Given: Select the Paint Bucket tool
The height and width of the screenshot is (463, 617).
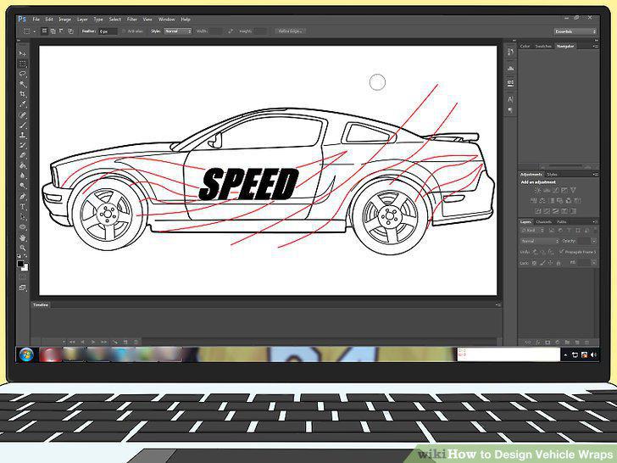Looking at the screenshot, I should click(x=22, y=166).
